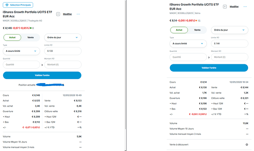Click red change € -0,08 (-0,99%) in table
Screen dimensions: 254x151
tap(198, 114)
